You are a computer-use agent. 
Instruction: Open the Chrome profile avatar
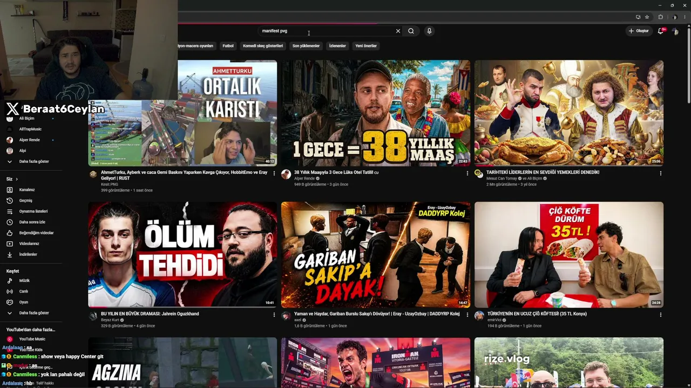tap(674, 17)
